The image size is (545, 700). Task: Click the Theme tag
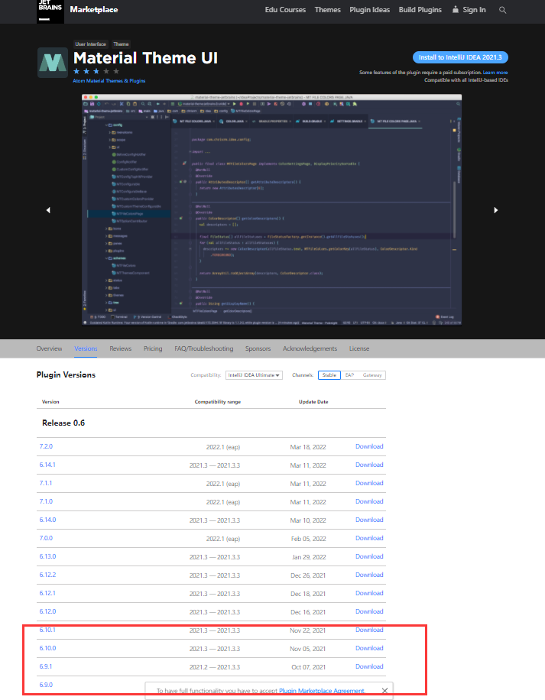pos(121,44)
